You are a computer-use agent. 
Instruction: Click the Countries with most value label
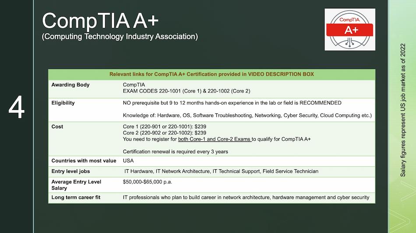pos(84,161)
